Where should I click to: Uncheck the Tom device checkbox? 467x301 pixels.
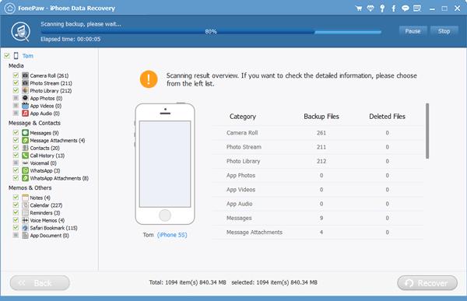point(7,56)
